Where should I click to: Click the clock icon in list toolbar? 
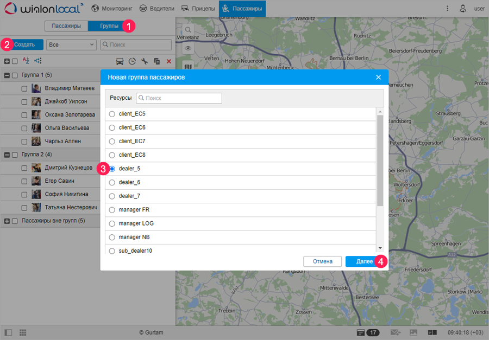coord(132,61)
